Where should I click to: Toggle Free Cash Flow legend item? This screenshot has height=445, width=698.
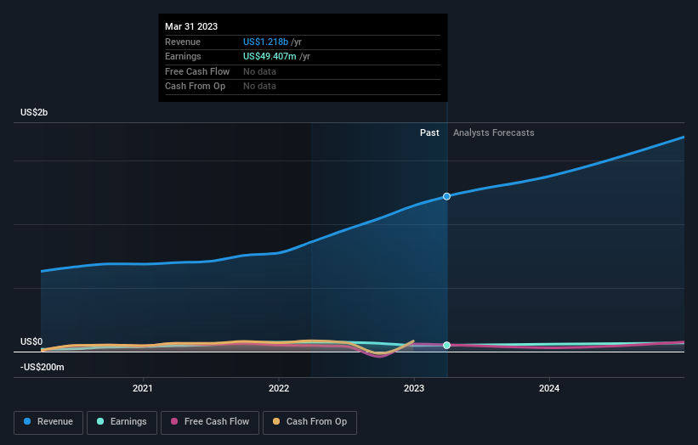pyautogui.click(x=207, y=422)
